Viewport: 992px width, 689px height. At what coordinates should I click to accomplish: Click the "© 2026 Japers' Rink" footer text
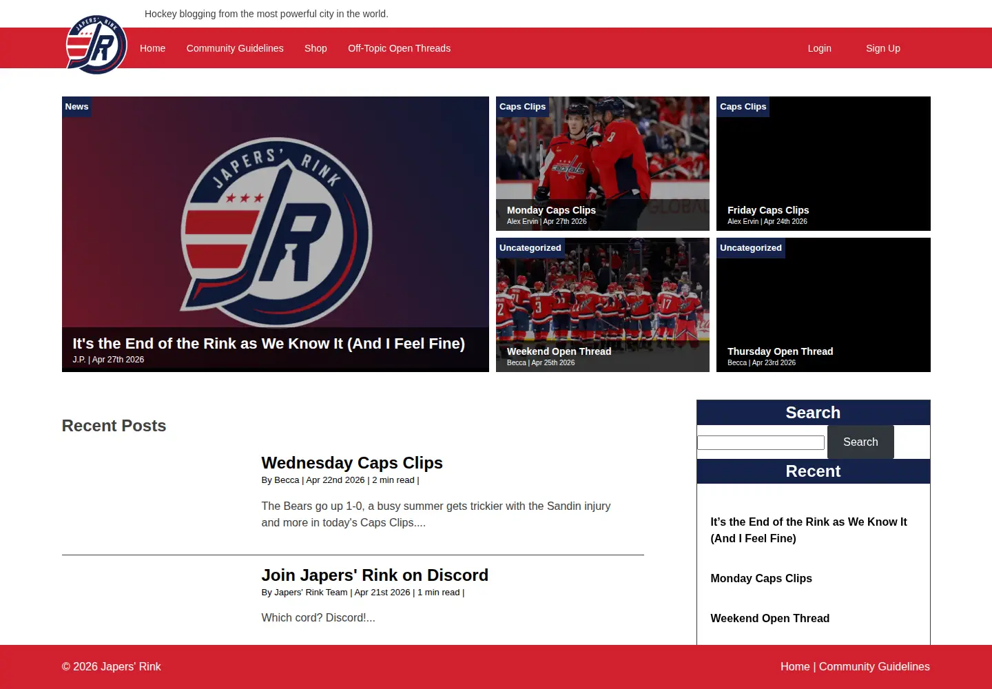click(x=112, y=666)
